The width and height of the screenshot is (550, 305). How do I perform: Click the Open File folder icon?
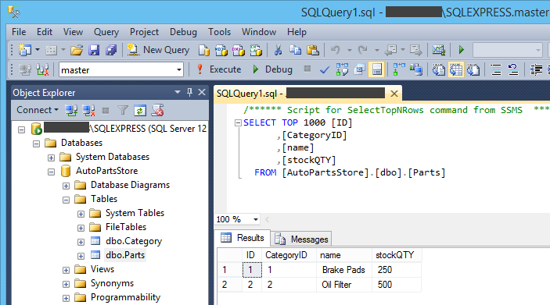pyautogui.click(x=77, y=50)
